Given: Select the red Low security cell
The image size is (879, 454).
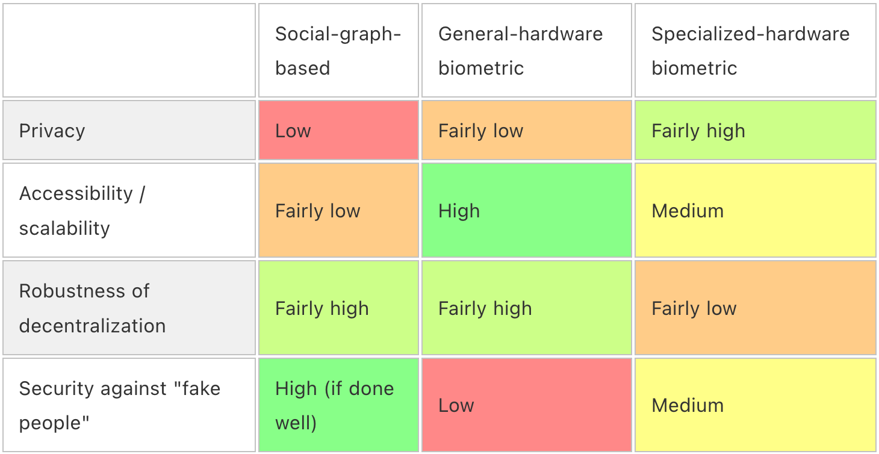Looking at the screenshot, I should click(x=526, y=405).
